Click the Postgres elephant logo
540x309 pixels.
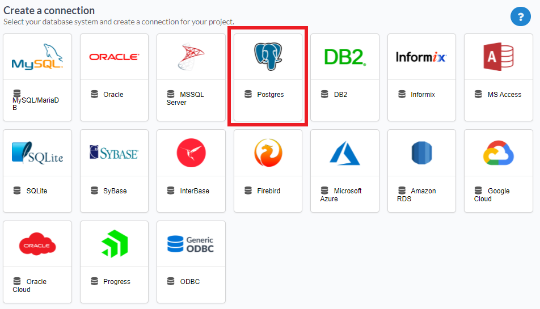click(x=268, y=57)
